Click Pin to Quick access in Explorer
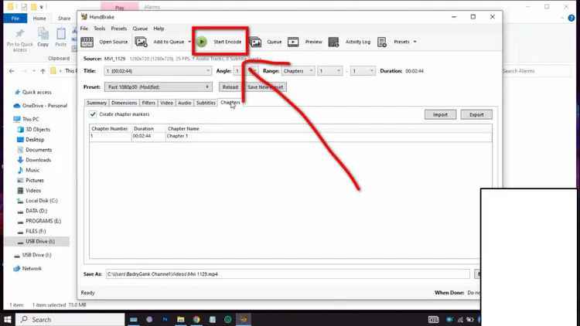The height and width of the screenshot is (326, 580). [20, 40]
